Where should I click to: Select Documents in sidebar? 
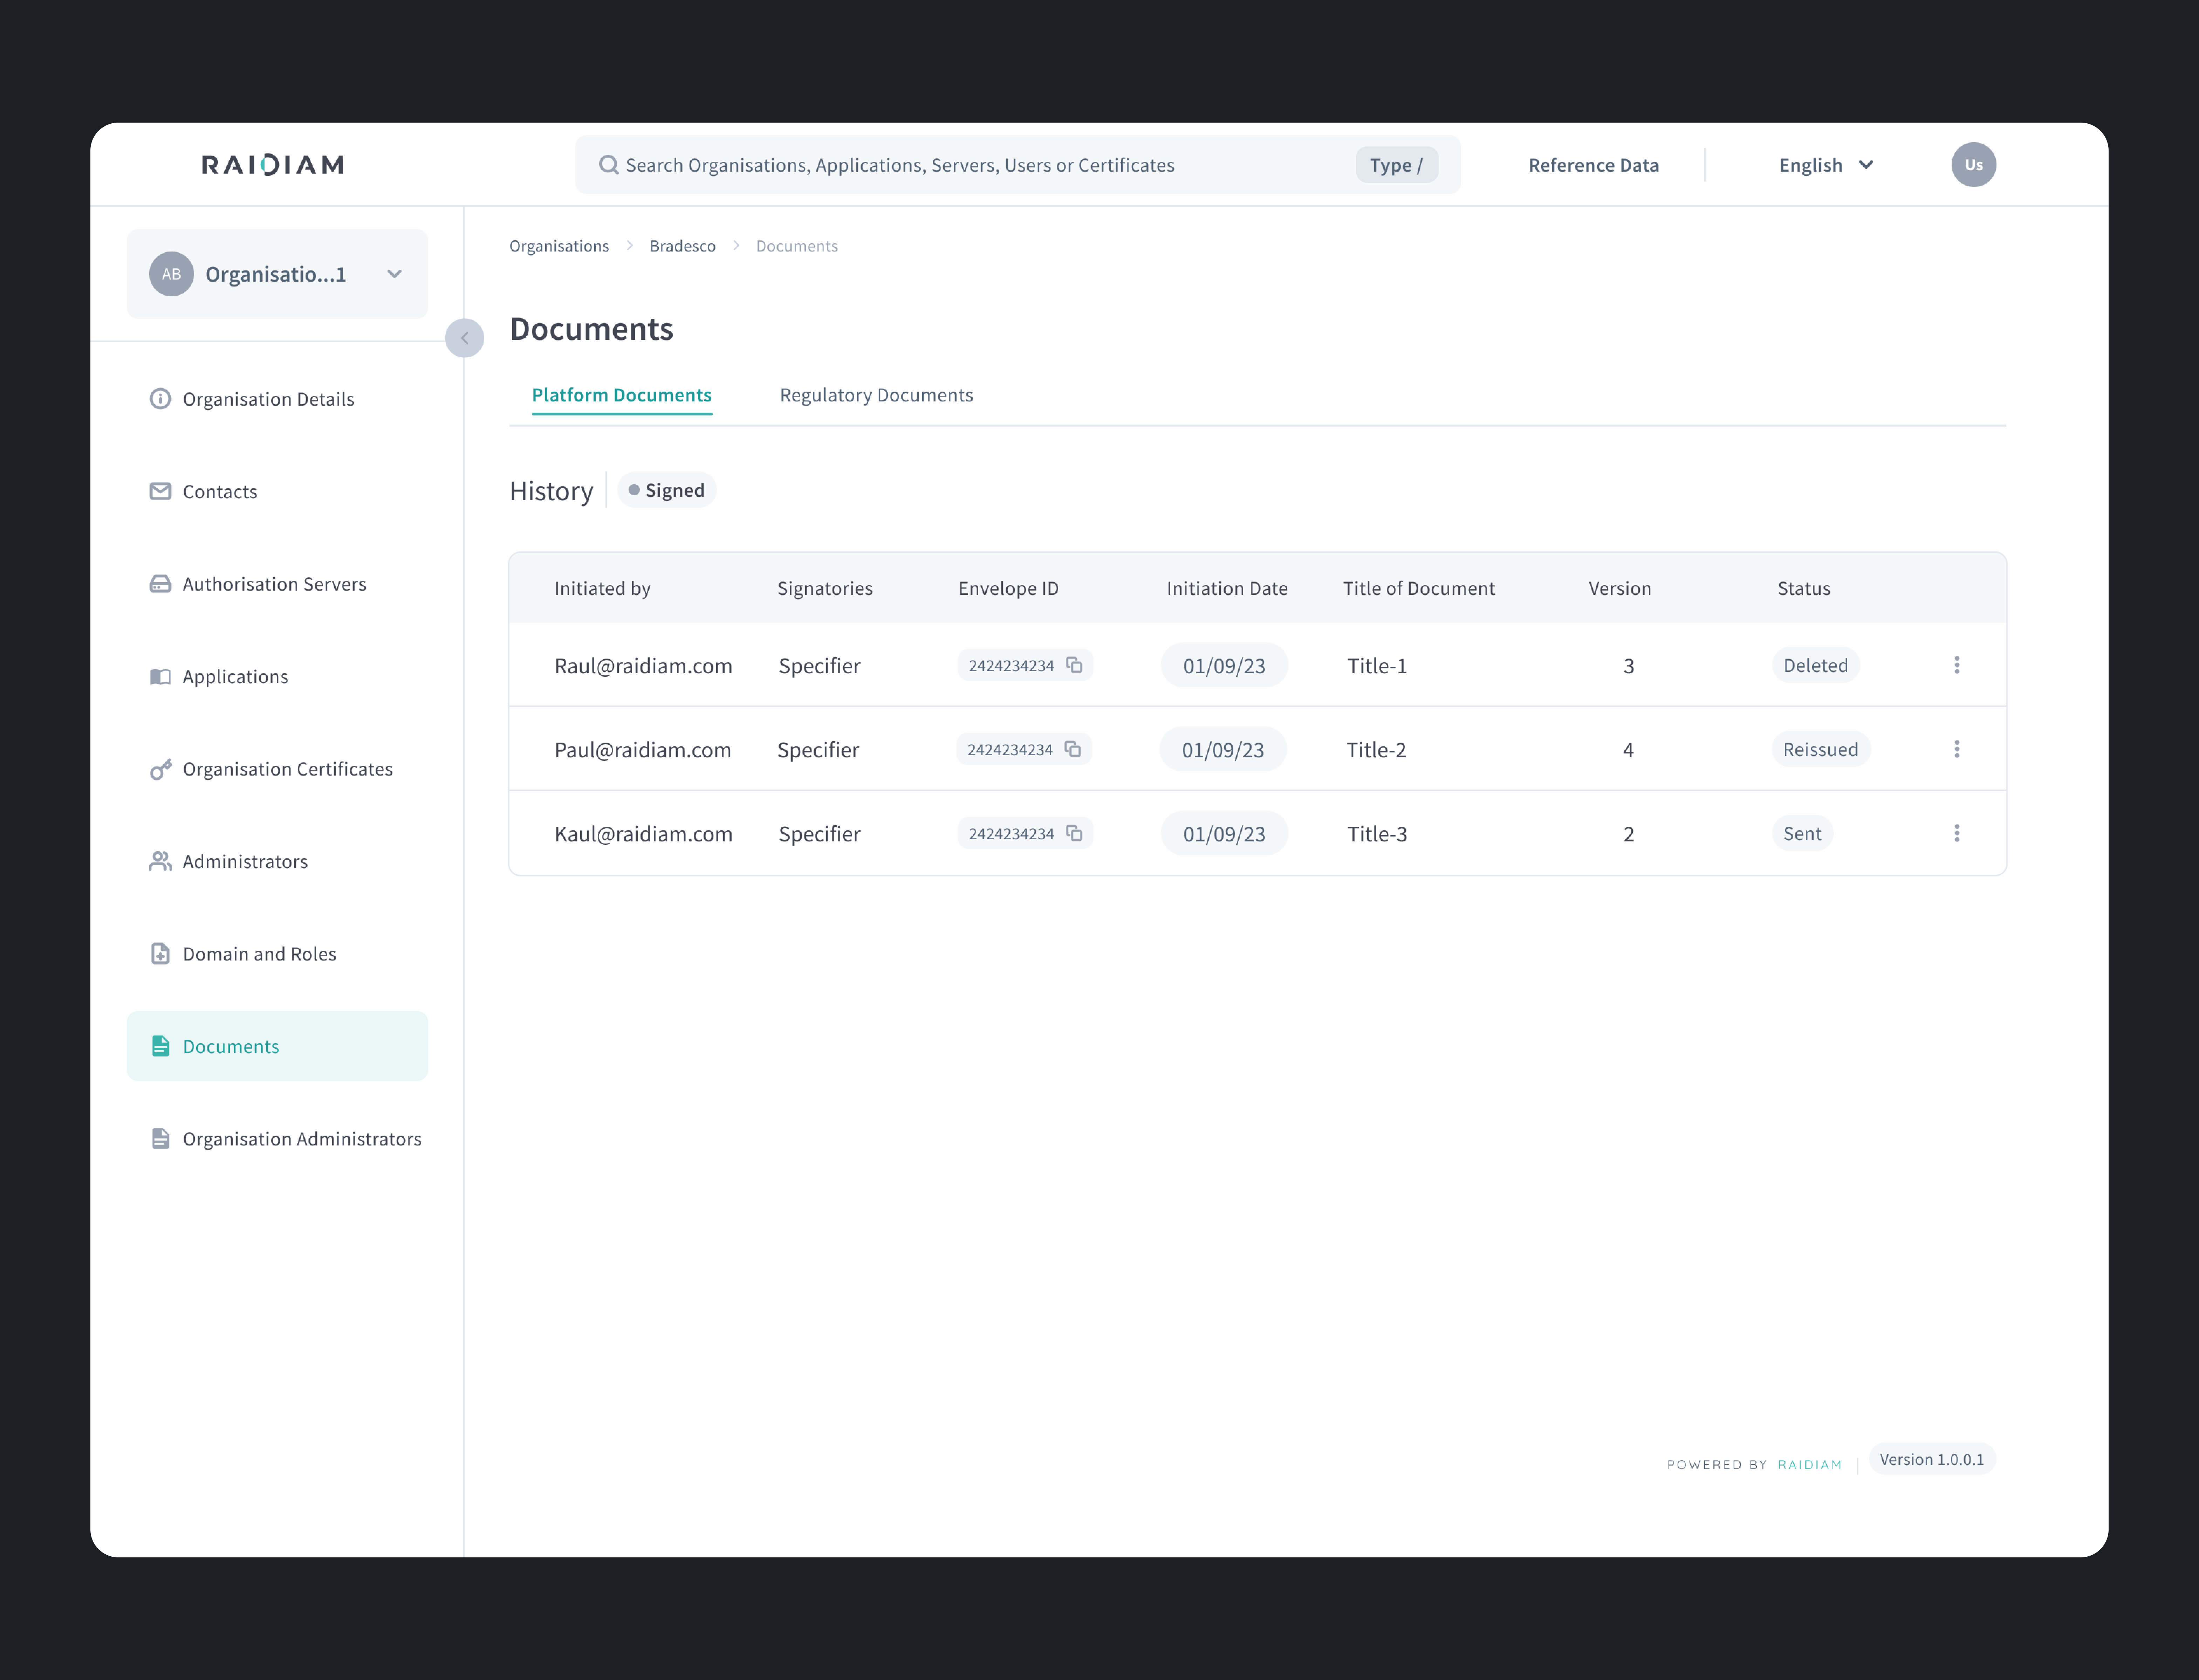click(x=277, y=1046)
